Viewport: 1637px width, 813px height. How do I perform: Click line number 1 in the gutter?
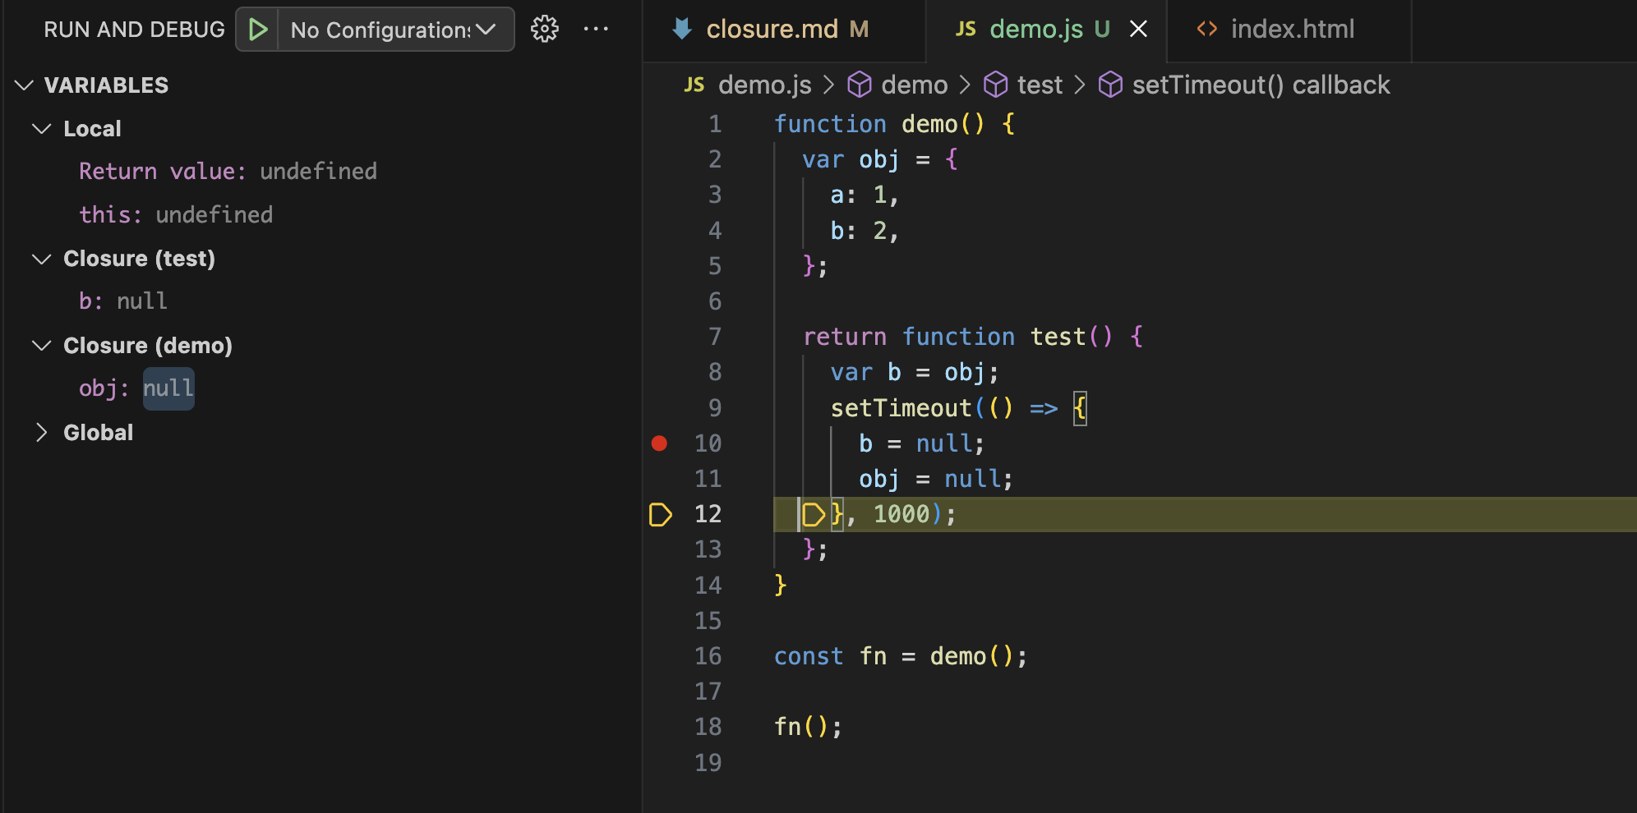[x=715, y=124]
